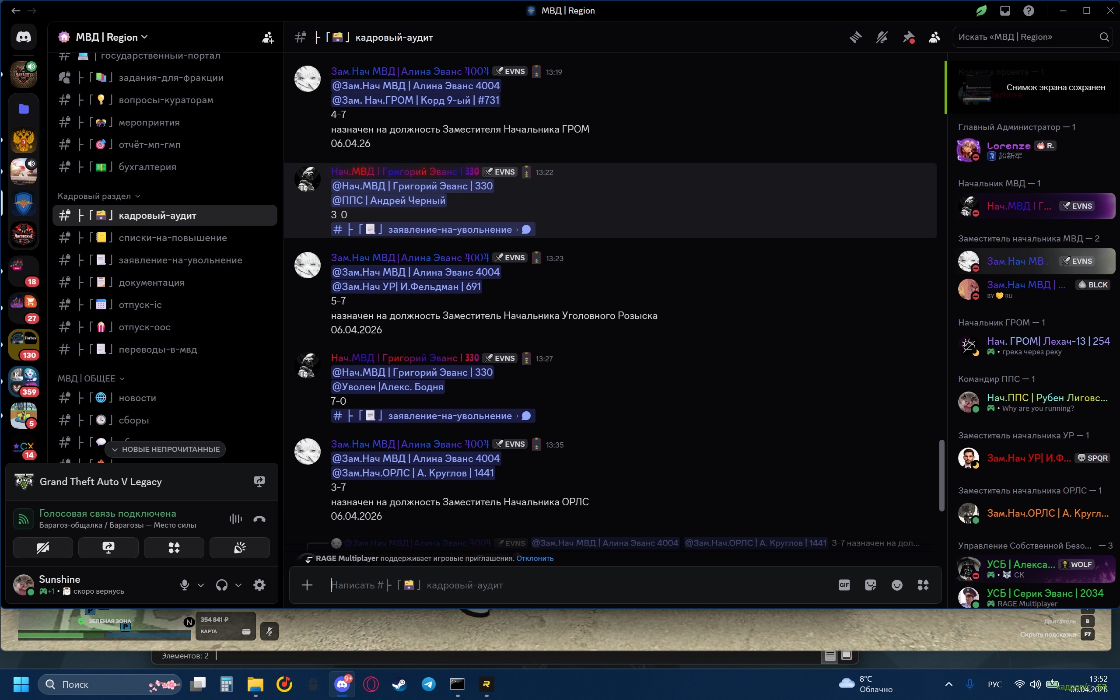Mute the microphone
This screenshot has height=700, width=1120.
pyautogui.click(x=184, y=585)
